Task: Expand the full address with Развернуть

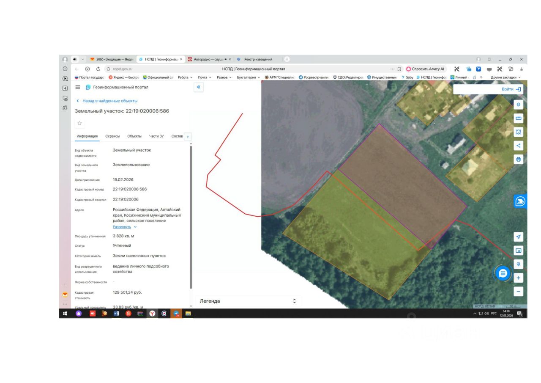Action: pyautogui.click(x=125, y=227)
